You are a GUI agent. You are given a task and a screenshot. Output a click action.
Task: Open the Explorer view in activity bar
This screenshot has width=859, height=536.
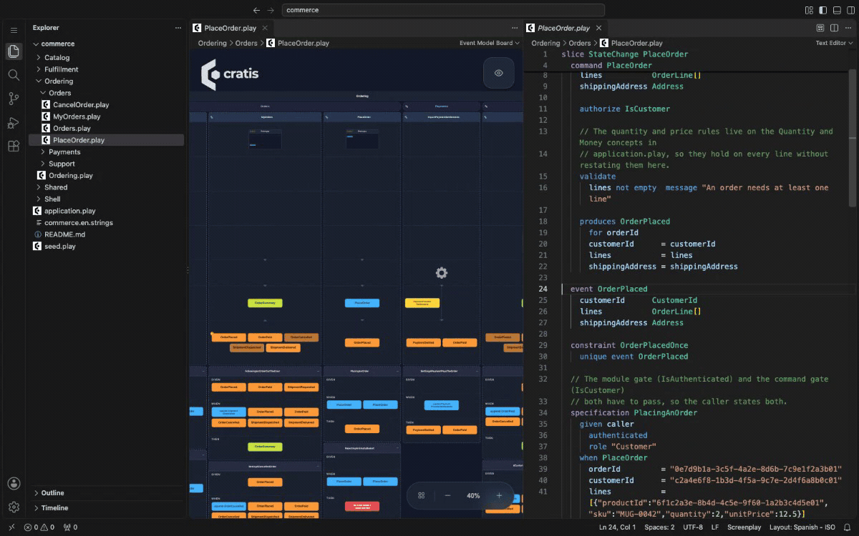[14, 51]
